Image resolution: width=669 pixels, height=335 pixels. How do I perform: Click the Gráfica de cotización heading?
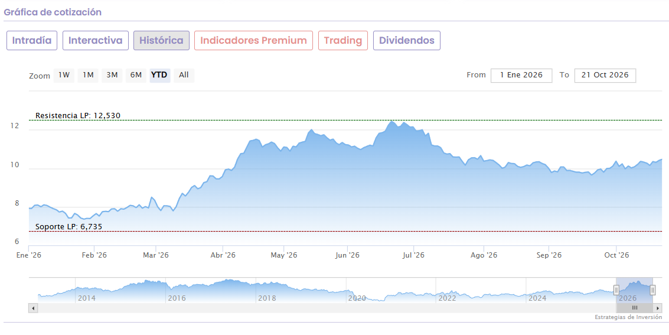pyautogui.click(x=53, y=12)
